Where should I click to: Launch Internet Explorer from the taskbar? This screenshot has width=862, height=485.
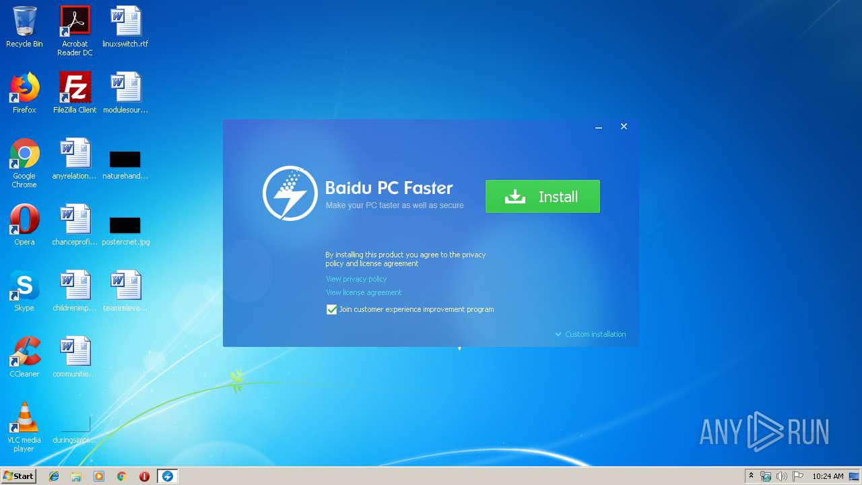(54, 476)
